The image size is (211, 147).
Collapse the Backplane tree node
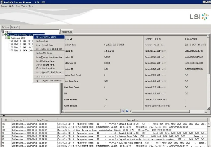point(6,38)
